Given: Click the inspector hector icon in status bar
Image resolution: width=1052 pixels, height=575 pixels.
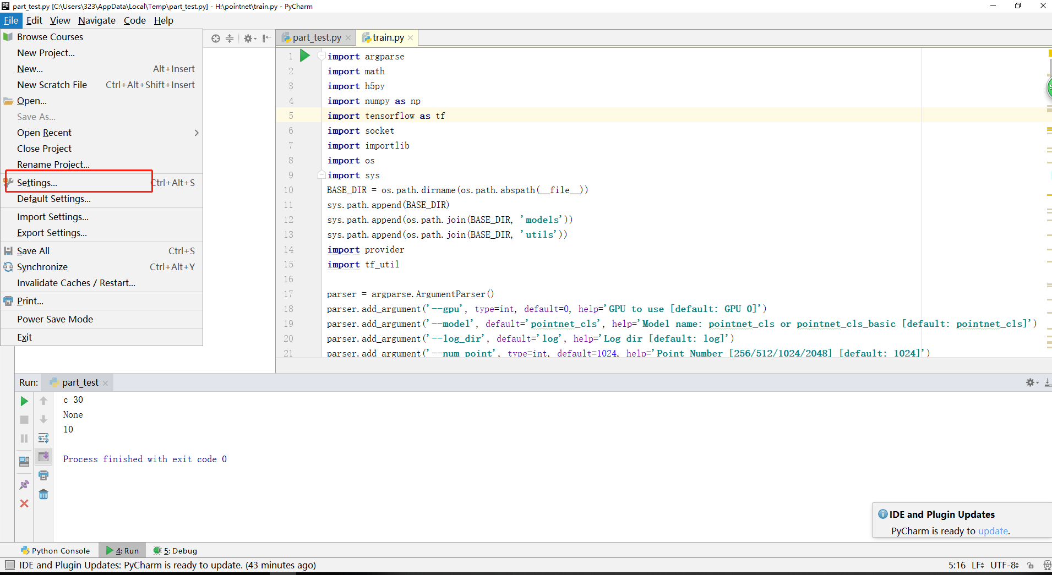Looking at the screenshot, I should pos(1046,565).
